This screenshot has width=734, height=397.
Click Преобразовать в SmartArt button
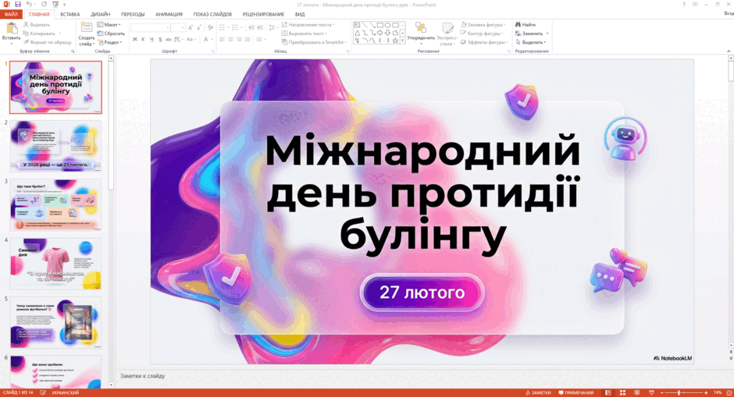[313, 42]
